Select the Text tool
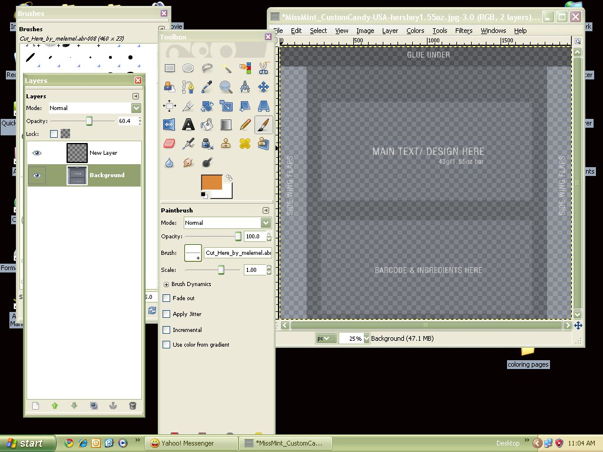 click(x=188, y=125)
